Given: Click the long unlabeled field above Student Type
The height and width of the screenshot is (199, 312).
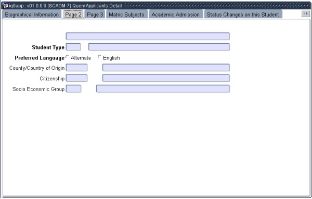Looking at the screenshot, I should point(148,36).
